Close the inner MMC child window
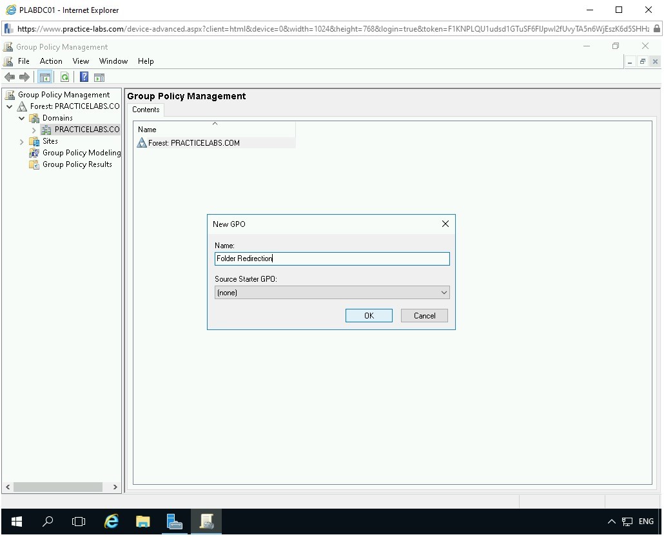 click(x=655, y=62)
